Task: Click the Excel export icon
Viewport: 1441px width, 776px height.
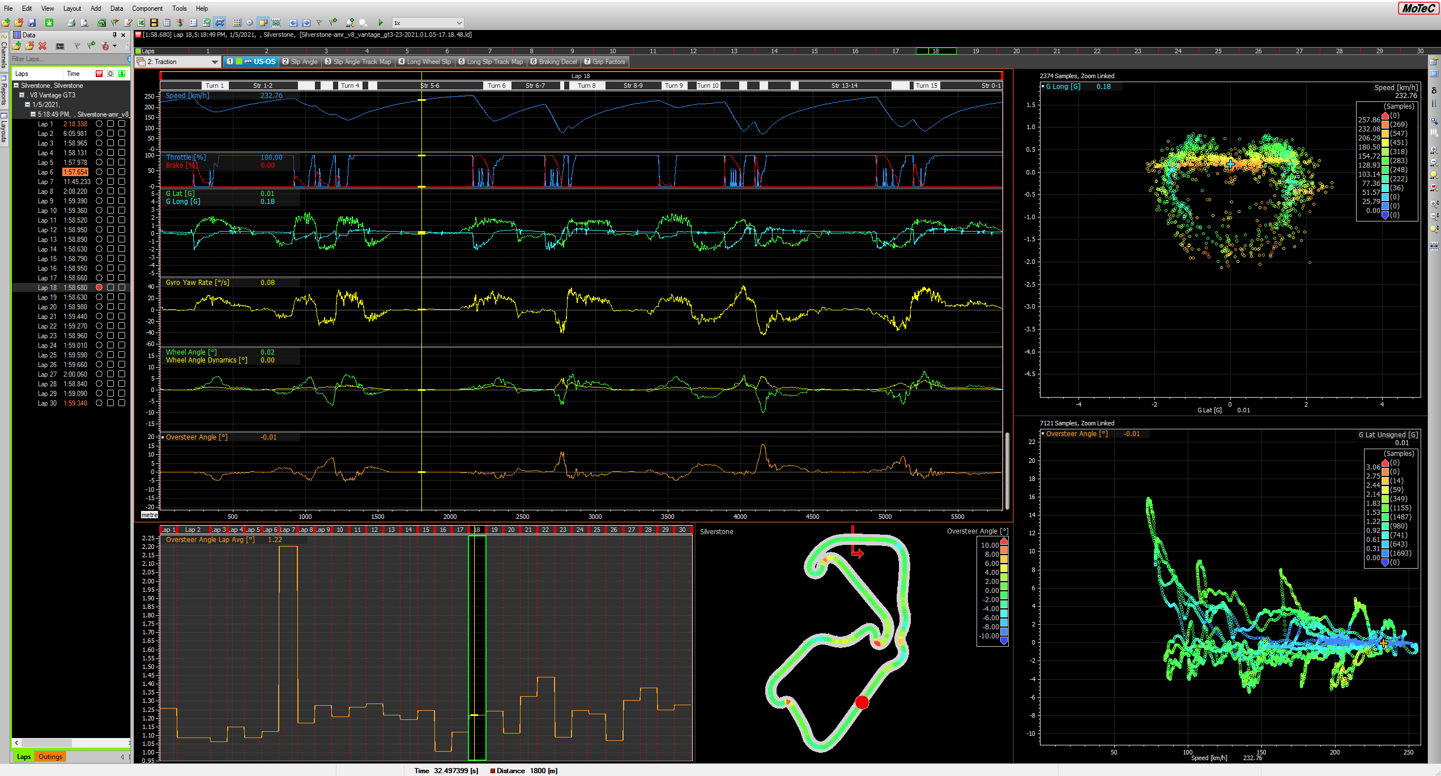Action: point(140,23)
